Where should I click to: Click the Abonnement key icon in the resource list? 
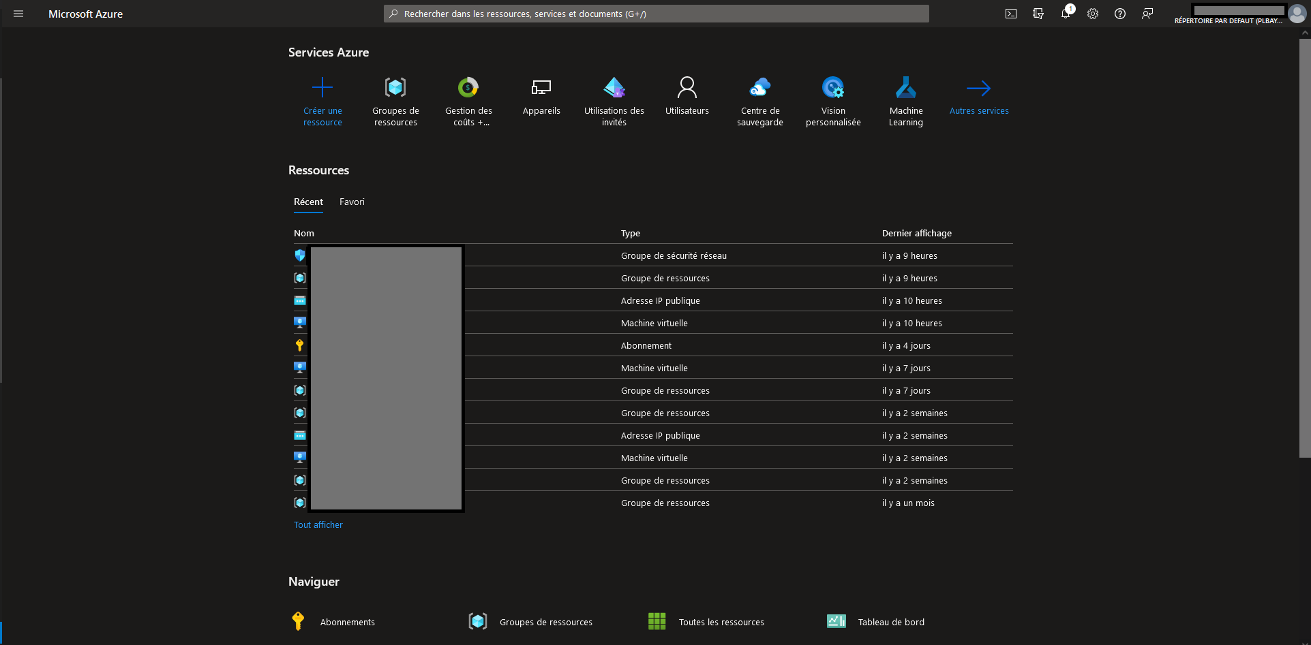tap(300, 345)
